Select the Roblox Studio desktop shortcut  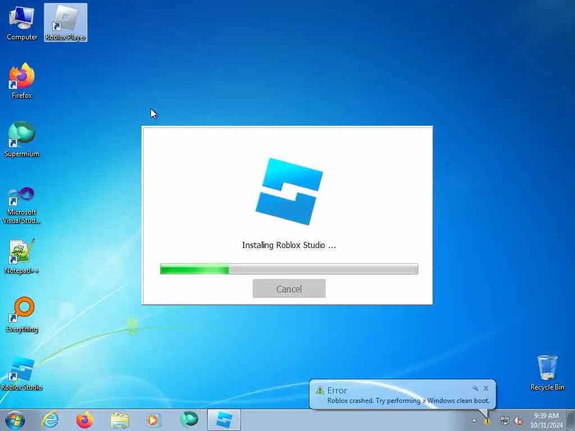click(22, 373)
